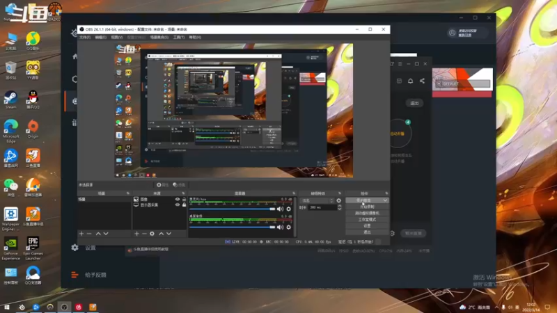Open the scene collection menu in OBS

point(159,38)
